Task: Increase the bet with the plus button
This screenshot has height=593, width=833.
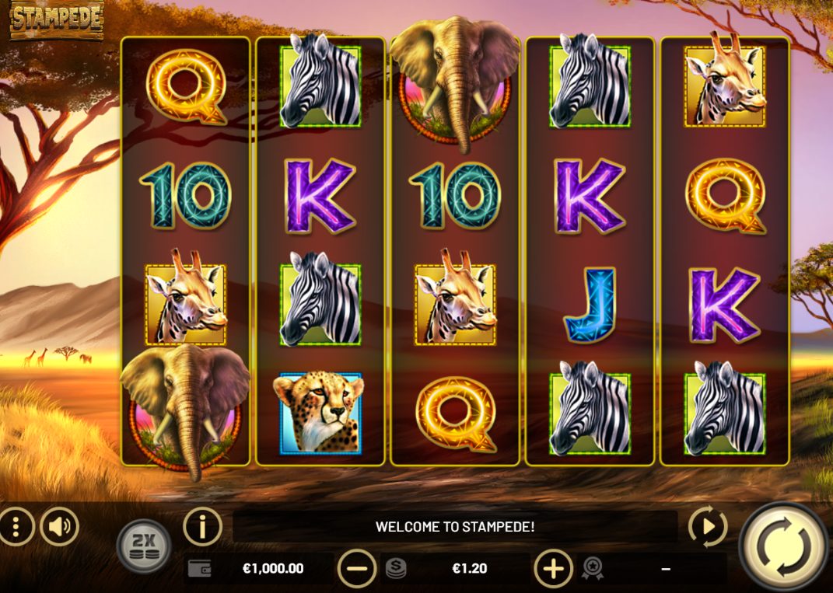Action: pos(554,569)
